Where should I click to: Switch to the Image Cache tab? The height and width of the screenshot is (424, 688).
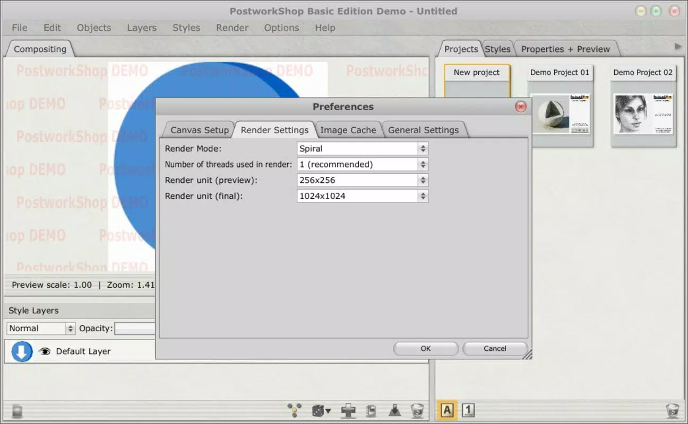point(348,130)
